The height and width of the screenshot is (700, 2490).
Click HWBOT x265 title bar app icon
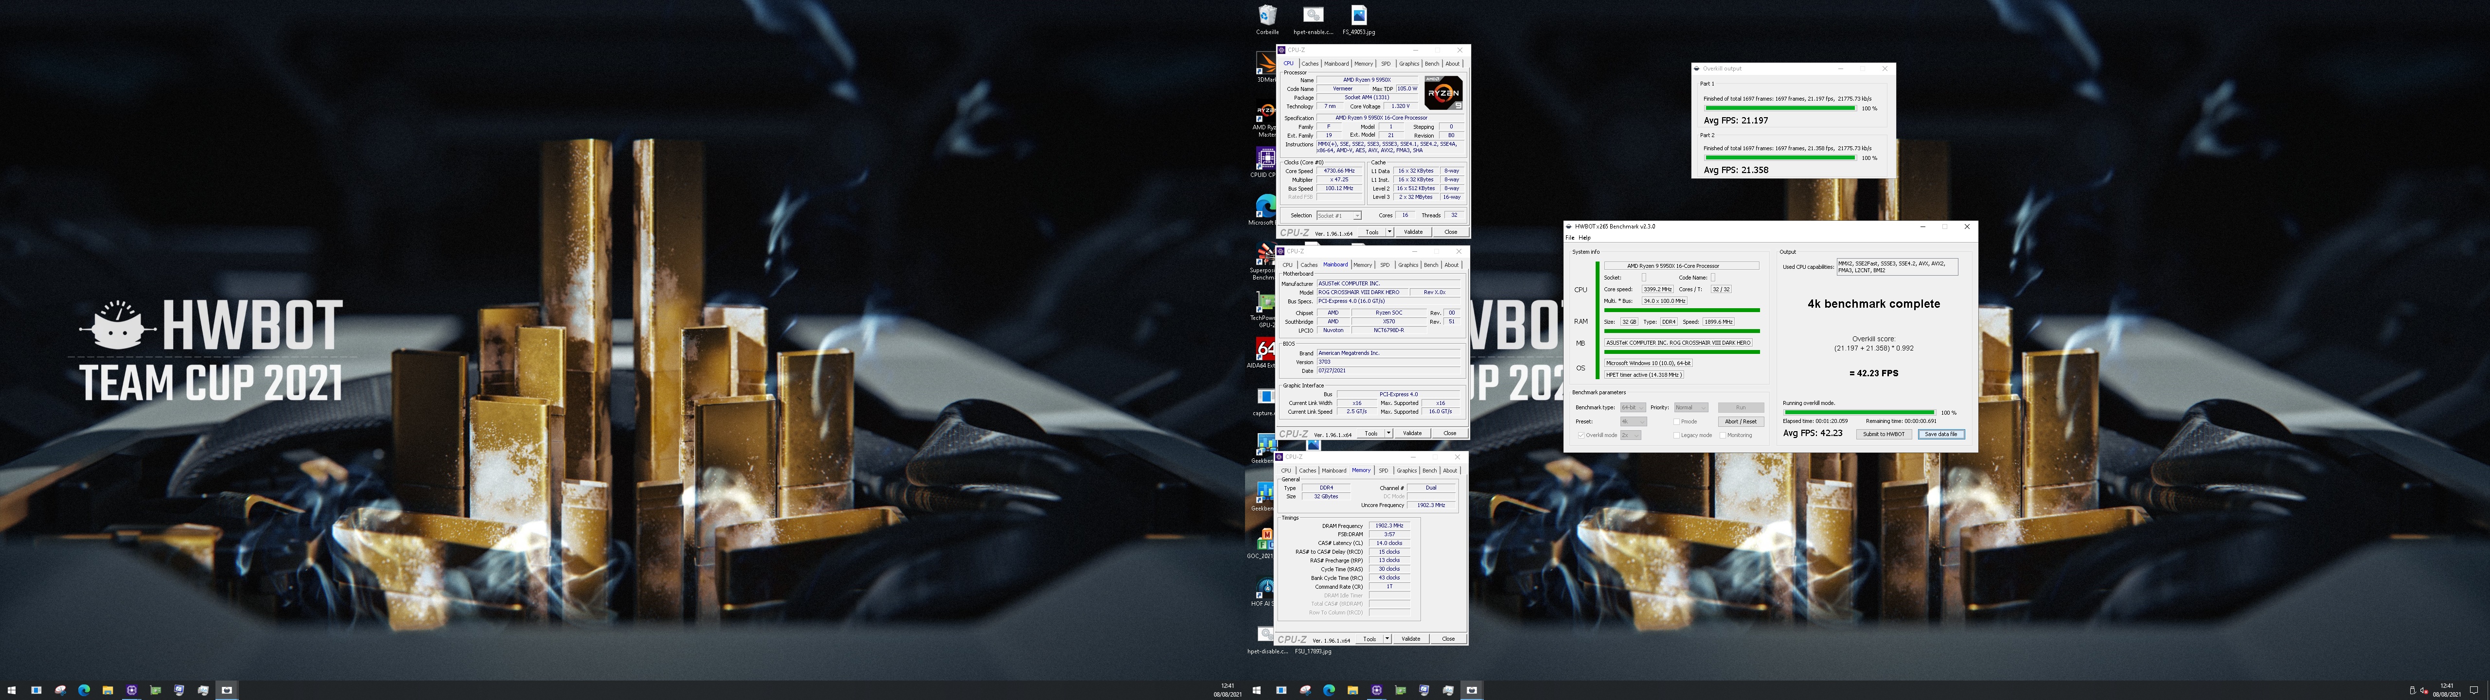[x=1570, y=226]
